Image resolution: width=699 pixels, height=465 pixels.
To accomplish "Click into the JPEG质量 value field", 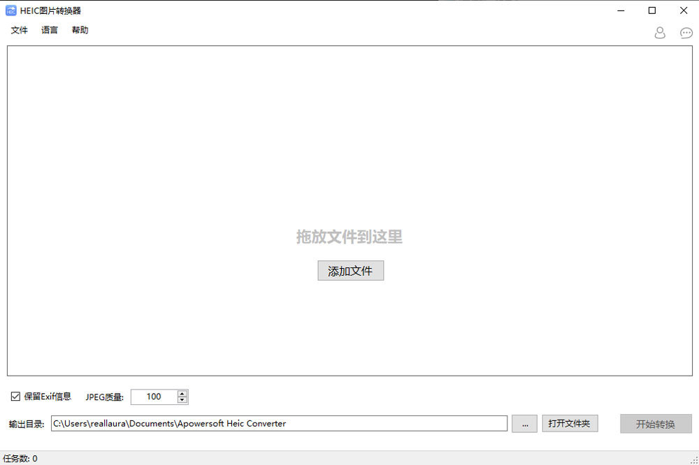I will tap(154, 397).
